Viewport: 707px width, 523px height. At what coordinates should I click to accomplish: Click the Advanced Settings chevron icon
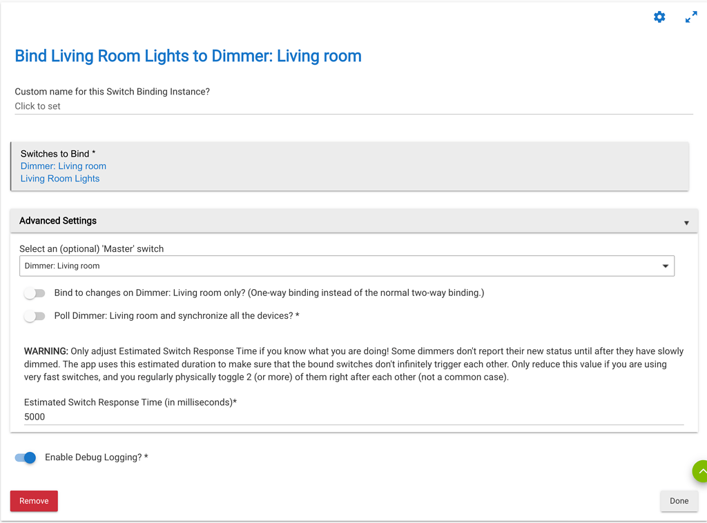click(686, 222)
